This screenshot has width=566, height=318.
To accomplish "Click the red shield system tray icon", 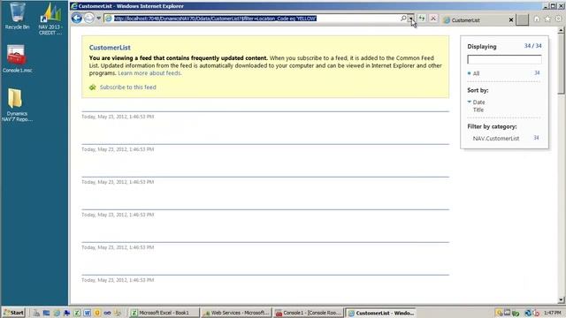I will [536, 313].
